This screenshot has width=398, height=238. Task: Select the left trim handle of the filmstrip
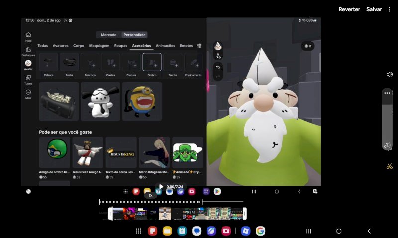click(110, 214)
